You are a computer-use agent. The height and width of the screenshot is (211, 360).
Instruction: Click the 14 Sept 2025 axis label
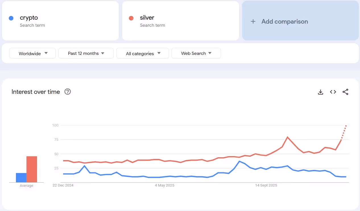(266, 185)
